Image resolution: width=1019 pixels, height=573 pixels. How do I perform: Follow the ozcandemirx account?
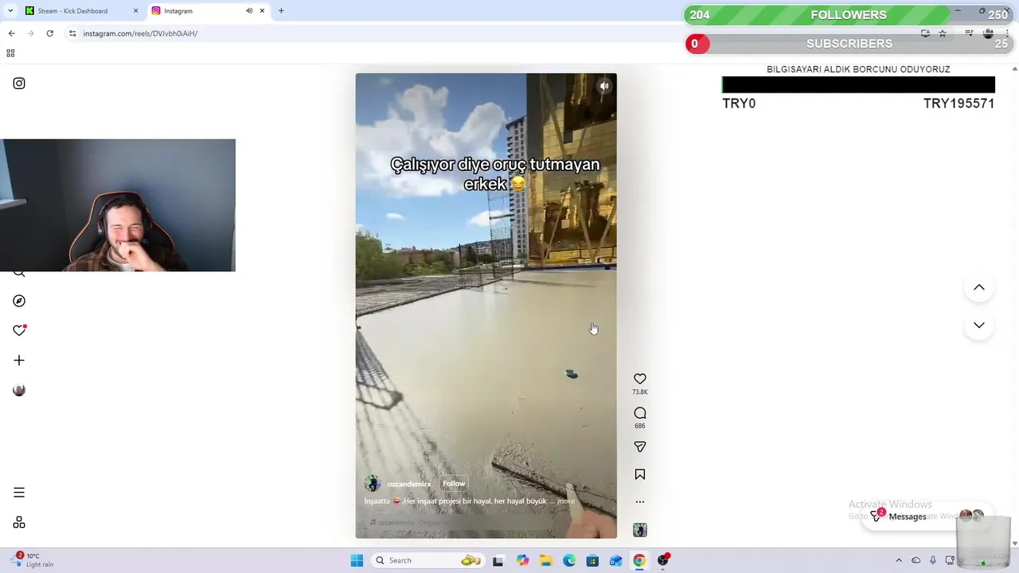454,484
